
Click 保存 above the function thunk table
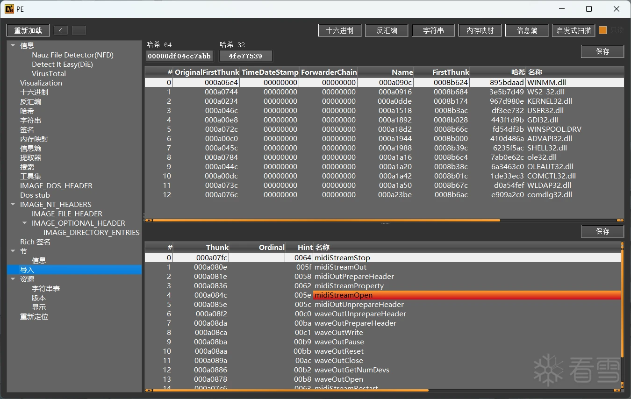coord(602,231)
